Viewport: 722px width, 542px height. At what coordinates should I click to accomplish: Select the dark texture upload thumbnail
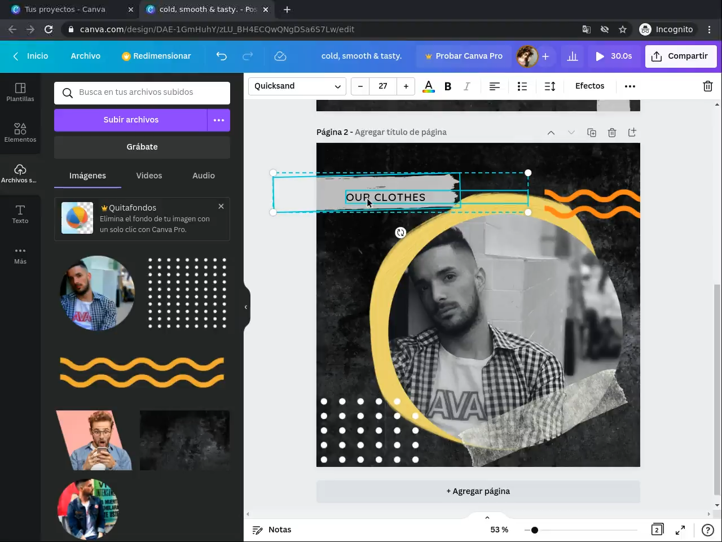click(185, 440)
